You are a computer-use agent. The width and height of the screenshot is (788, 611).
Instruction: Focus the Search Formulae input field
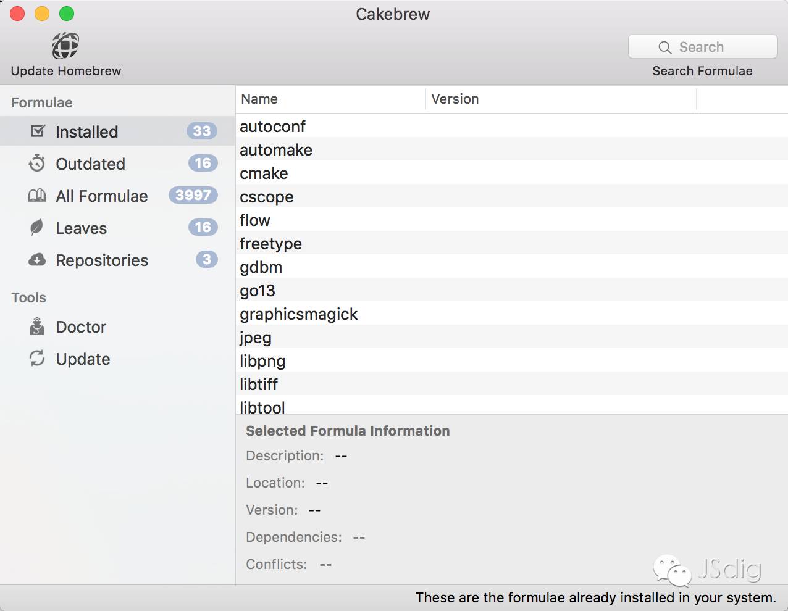[703, 47]
